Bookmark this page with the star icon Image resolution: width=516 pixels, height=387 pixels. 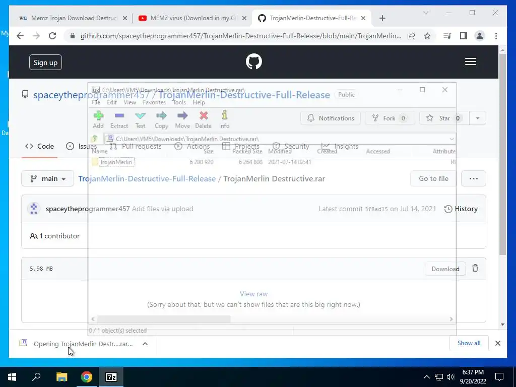tap(427, 36)
